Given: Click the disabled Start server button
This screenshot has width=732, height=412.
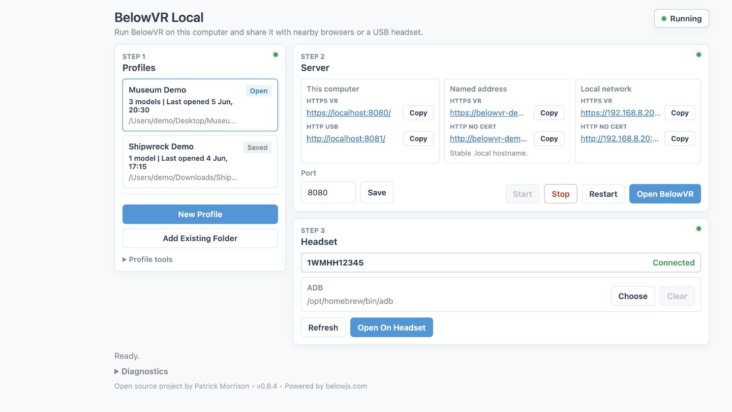Looking at the screenshot, I should [x=522, y=194].
